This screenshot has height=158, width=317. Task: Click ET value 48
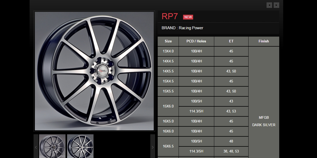231,141
